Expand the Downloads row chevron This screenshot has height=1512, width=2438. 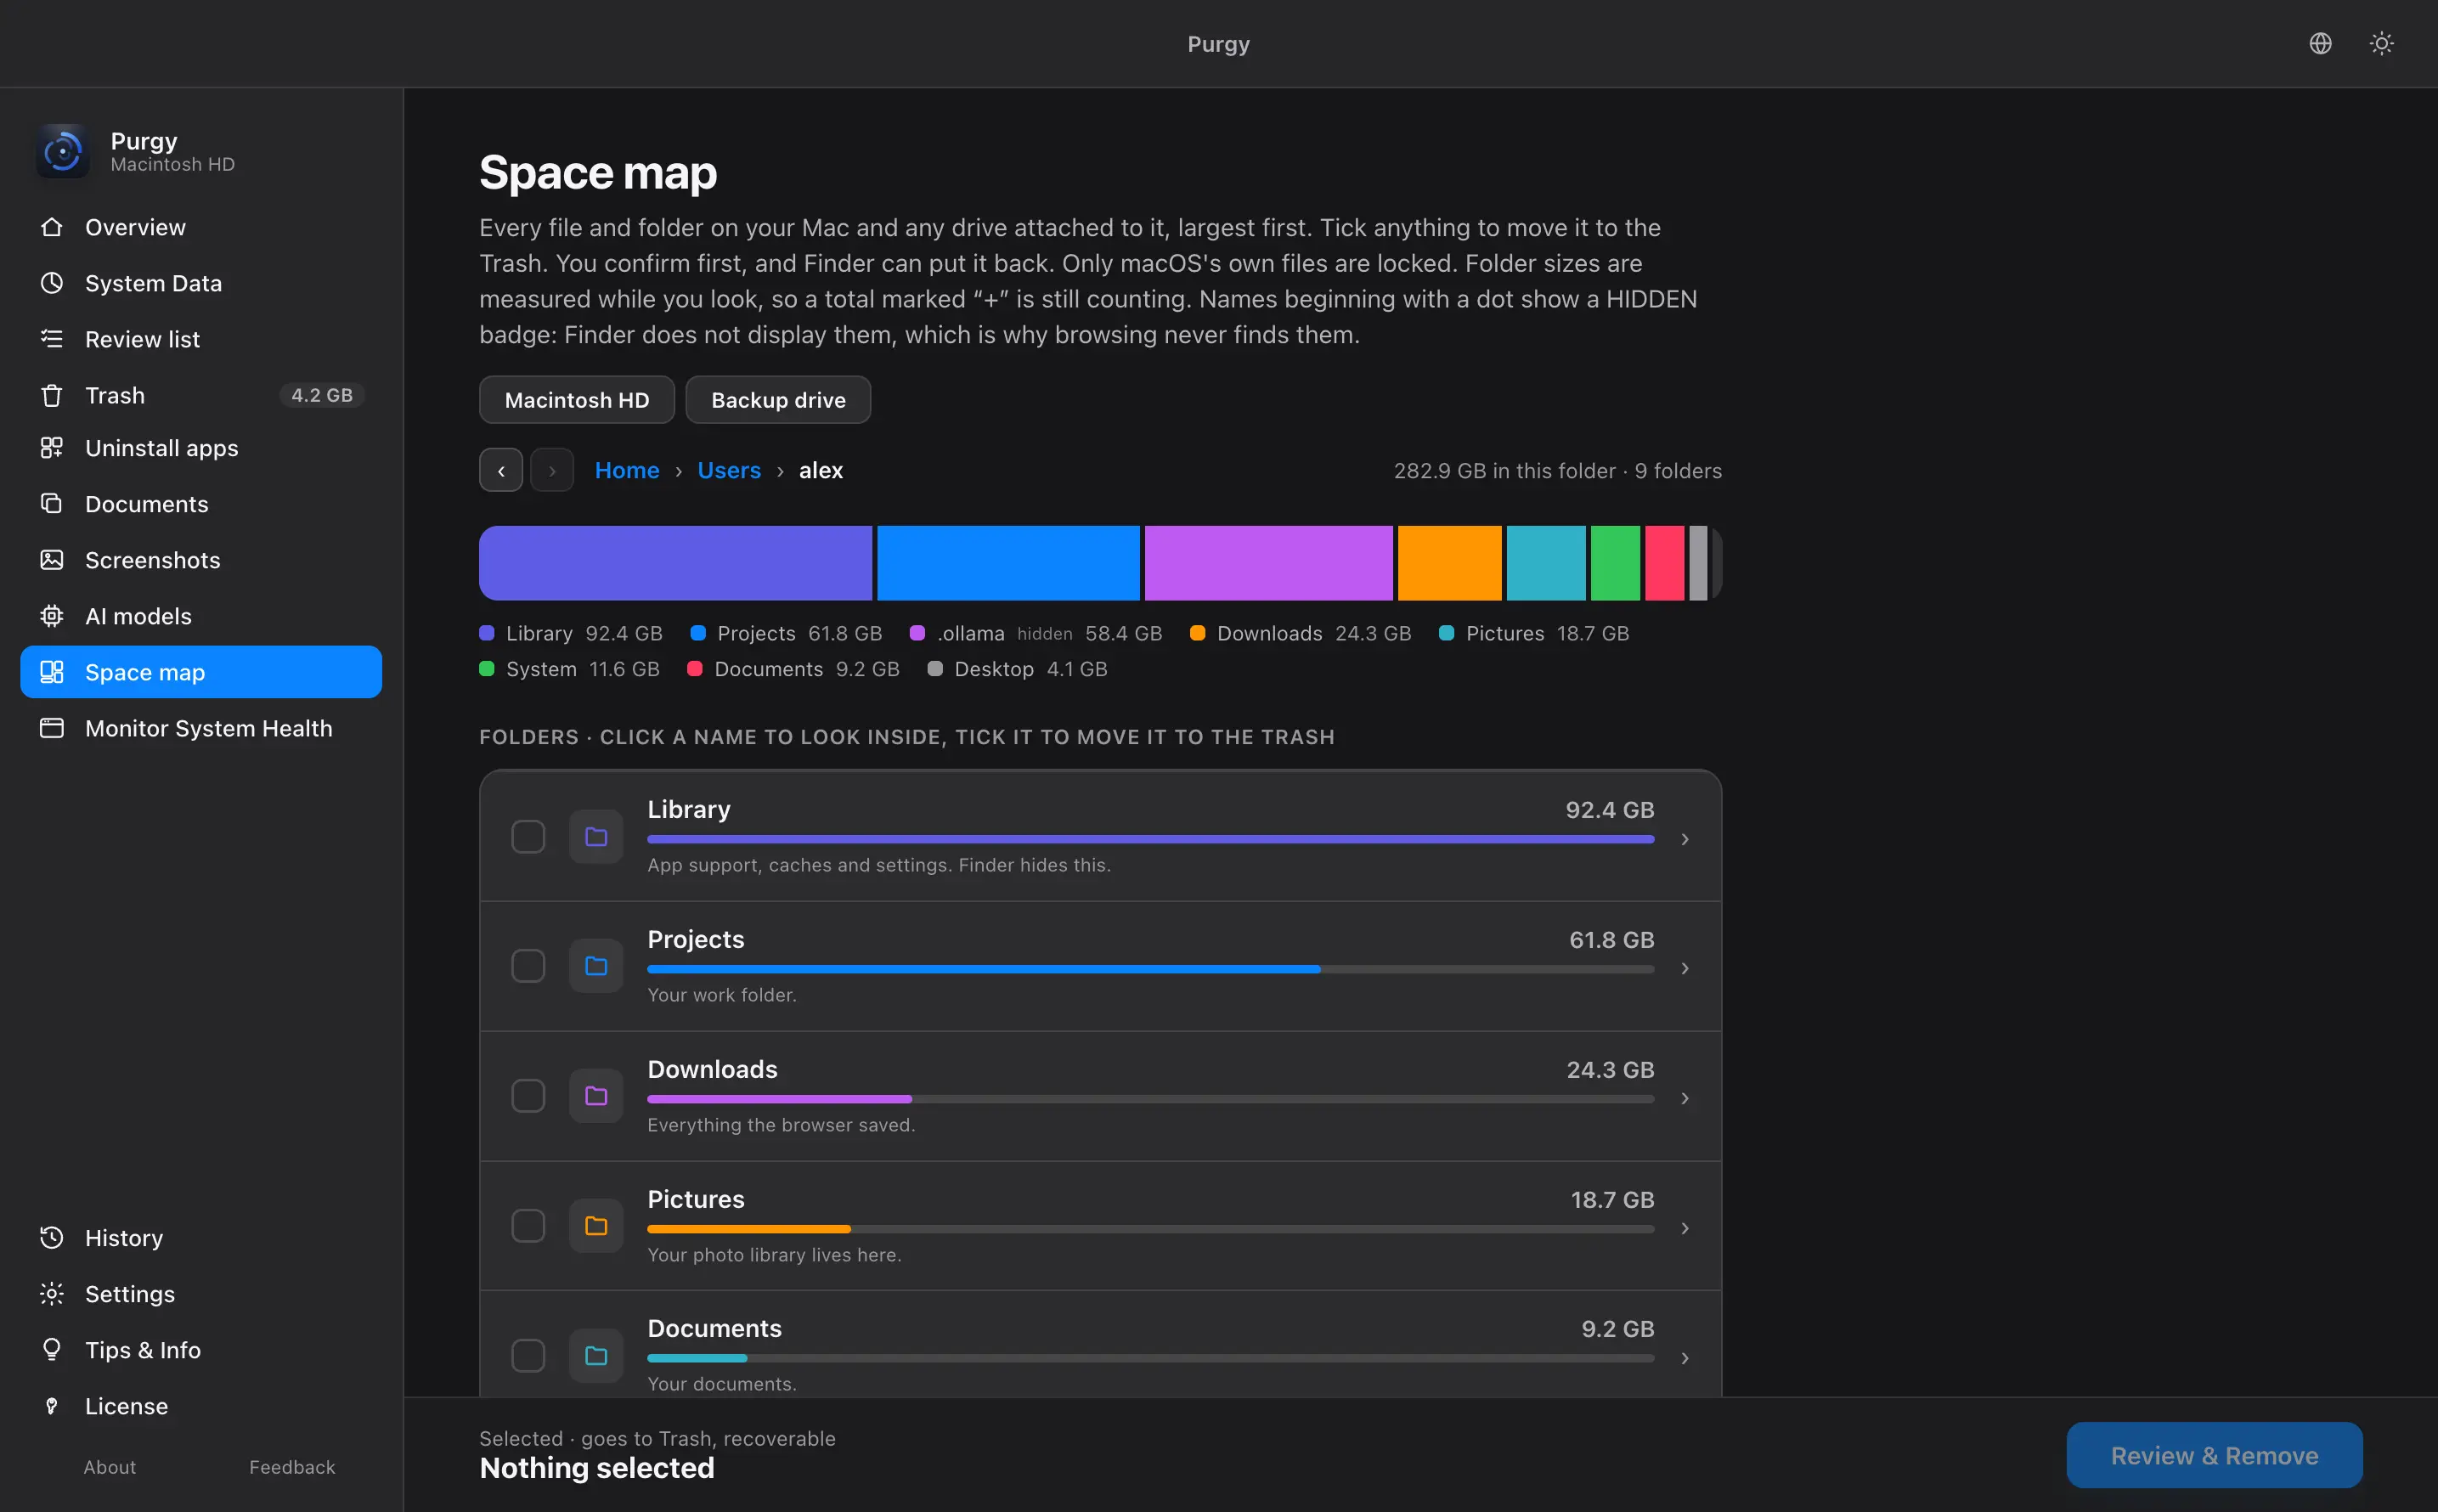click(x=1685, y=1098)
